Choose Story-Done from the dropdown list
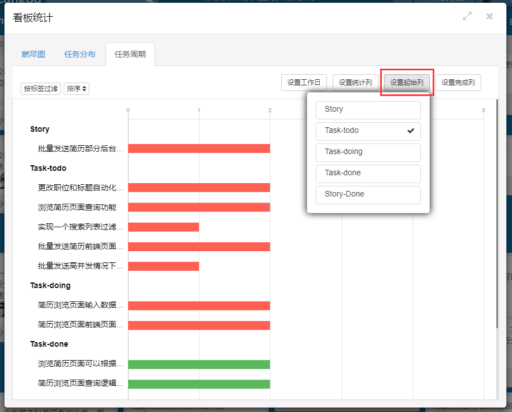 point(368,194)
